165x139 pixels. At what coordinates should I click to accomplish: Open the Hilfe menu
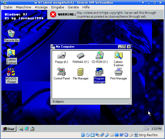86,7
